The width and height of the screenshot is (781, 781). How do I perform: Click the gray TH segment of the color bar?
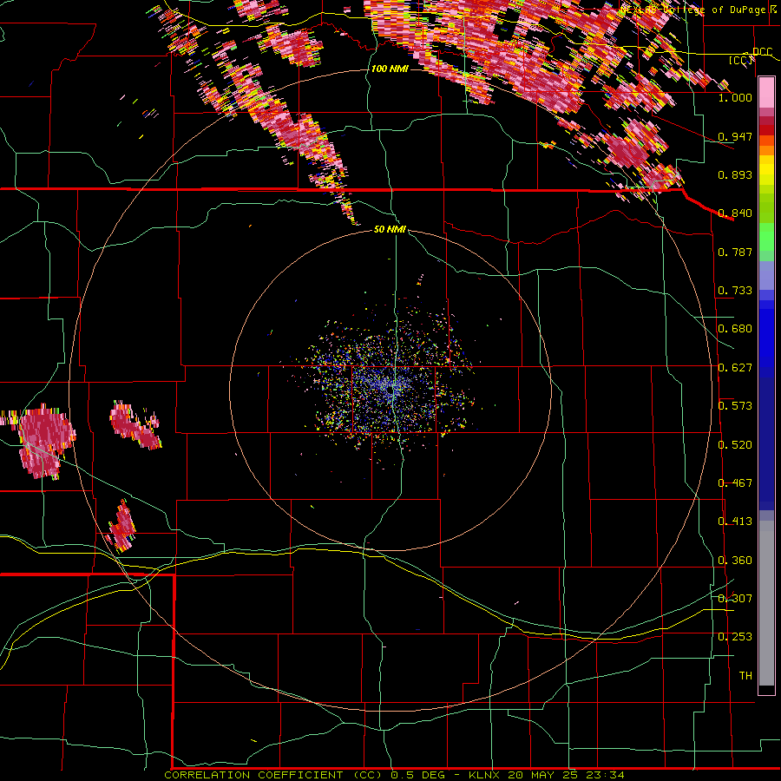(766, 603)
